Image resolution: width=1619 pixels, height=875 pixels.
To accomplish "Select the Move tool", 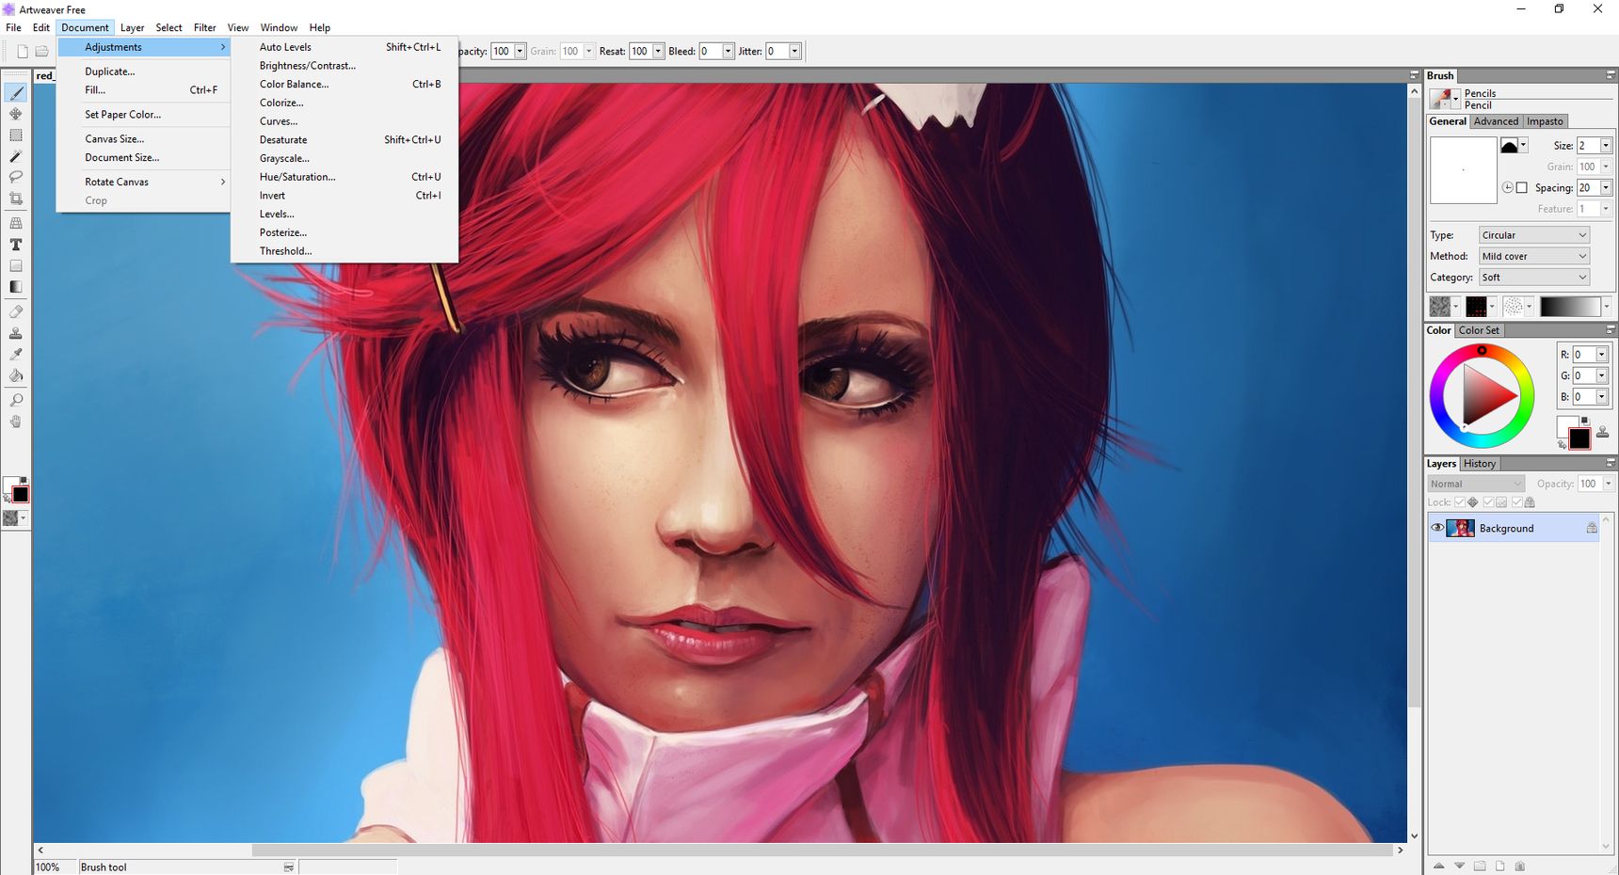I will point(16,114).
